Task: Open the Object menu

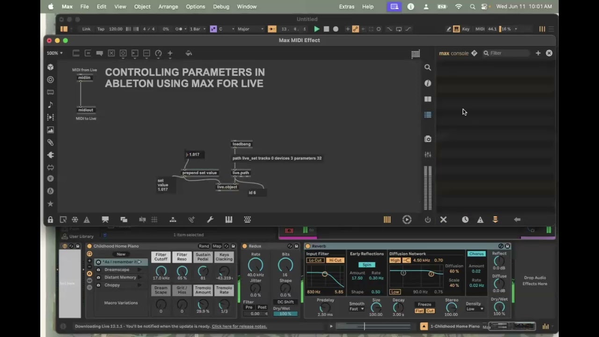Action: [142, 7]
